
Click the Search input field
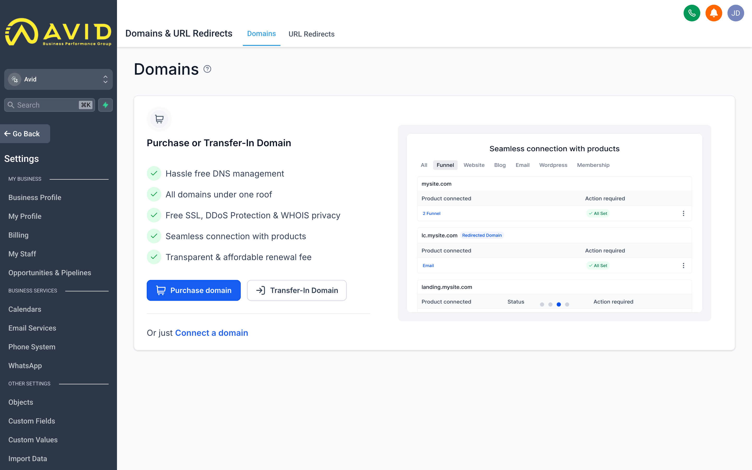(x=49, y=105)
